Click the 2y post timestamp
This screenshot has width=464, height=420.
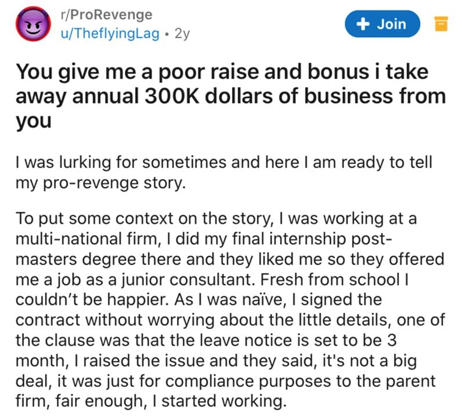click(x=182, y=34)
